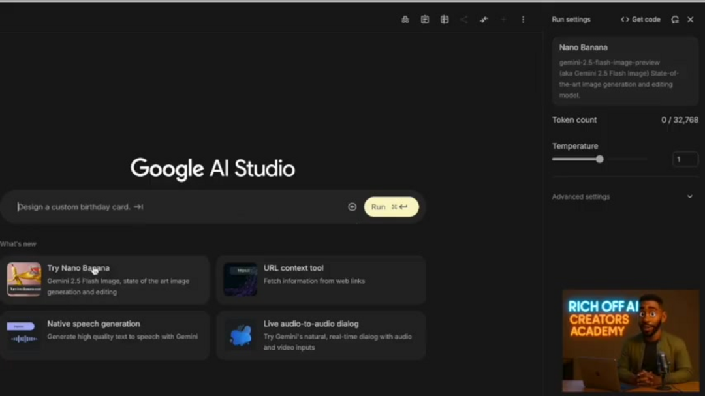Close the Run settings panel
The height and width of the screenshot is (396, 705).
tap(691, 20)
